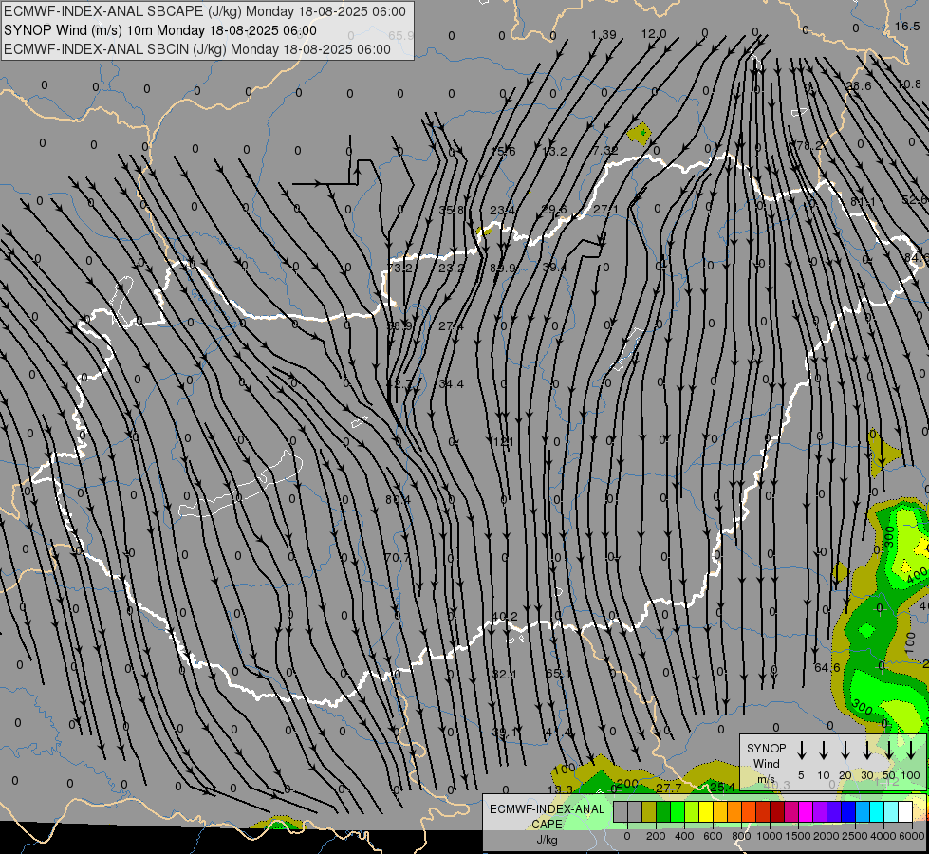Click the 5 label in SYNOP Wind legend

pyautogui.click(x=801, y=775)
